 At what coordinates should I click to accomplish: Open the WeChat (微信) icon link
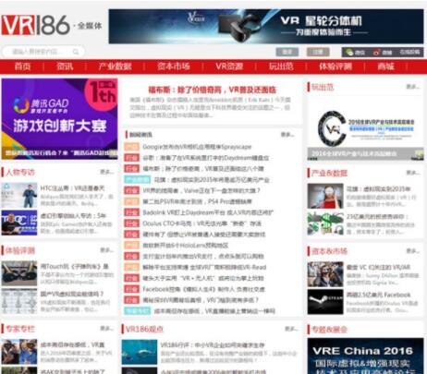pyautogui.click(x=355, y=53)
